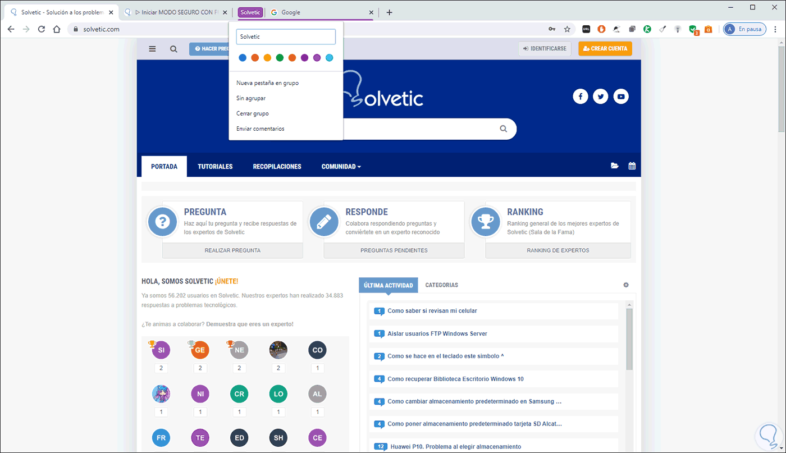This screenshot has height=453, width=786.
Task: Open topic Como saber si revisan mi celular
Action: [x=432, y=311]
